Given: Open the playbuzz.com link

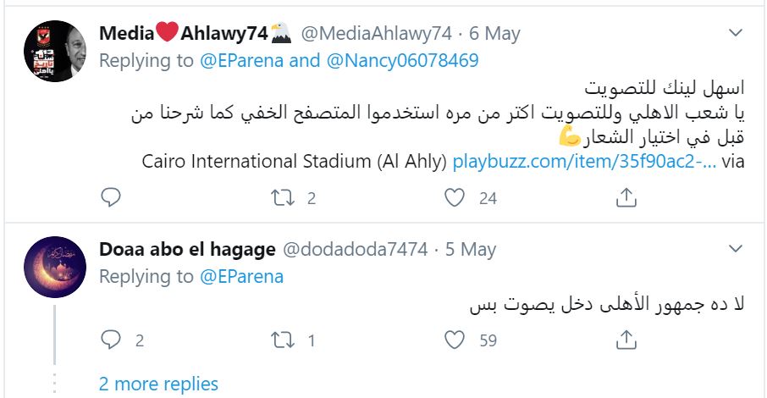Looking at the screenshot, I should [584, 161].
